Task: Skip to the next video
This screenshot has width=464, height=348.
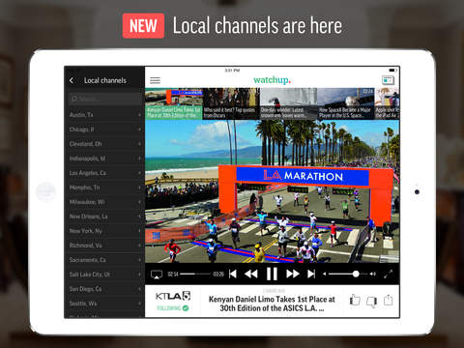Action: [311, 274]
